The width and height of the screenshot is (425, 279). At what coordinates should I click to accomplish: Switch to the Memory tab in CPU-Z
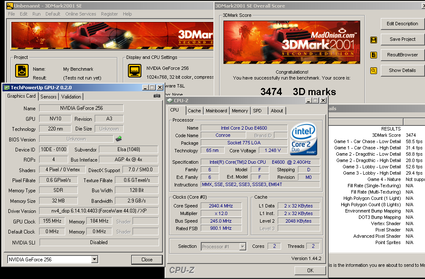coord(240,111)
